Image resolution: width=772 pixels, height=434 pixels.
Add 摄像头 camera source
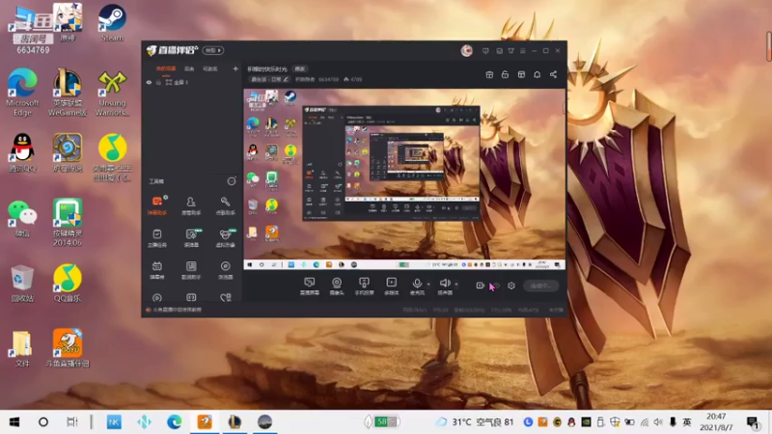tap(337, 285)
